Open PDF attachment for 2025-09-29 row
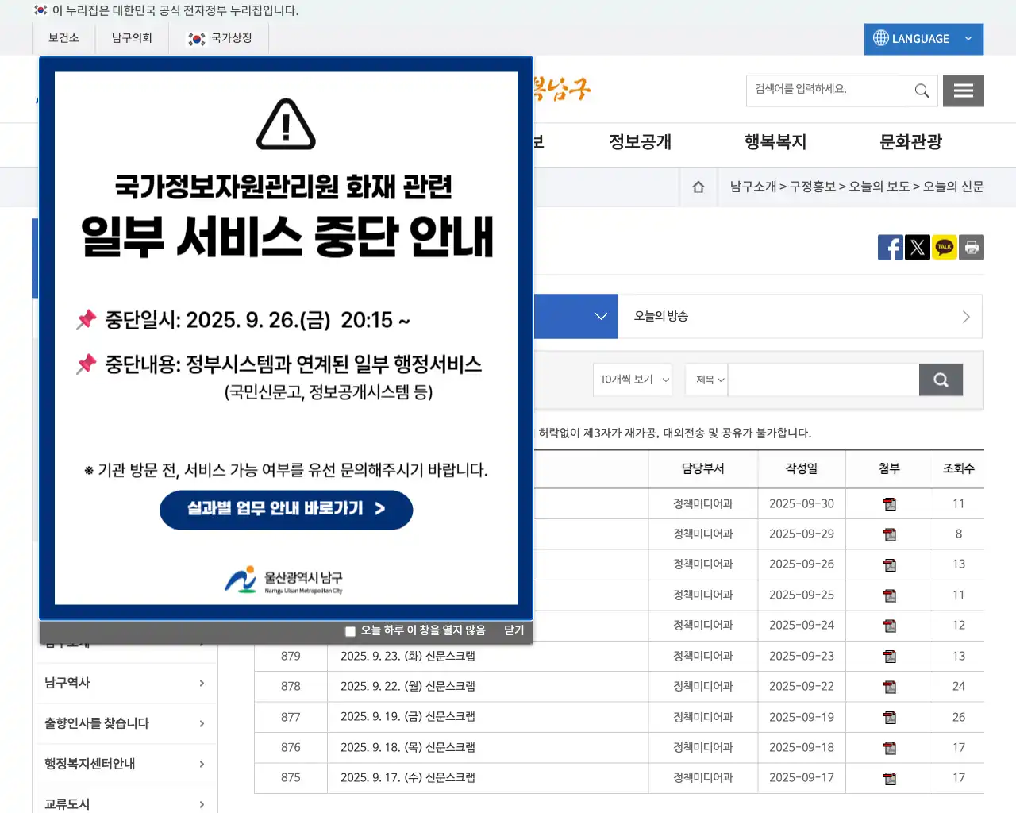Viewport: 1016px width, 813px height. point(890,534)
